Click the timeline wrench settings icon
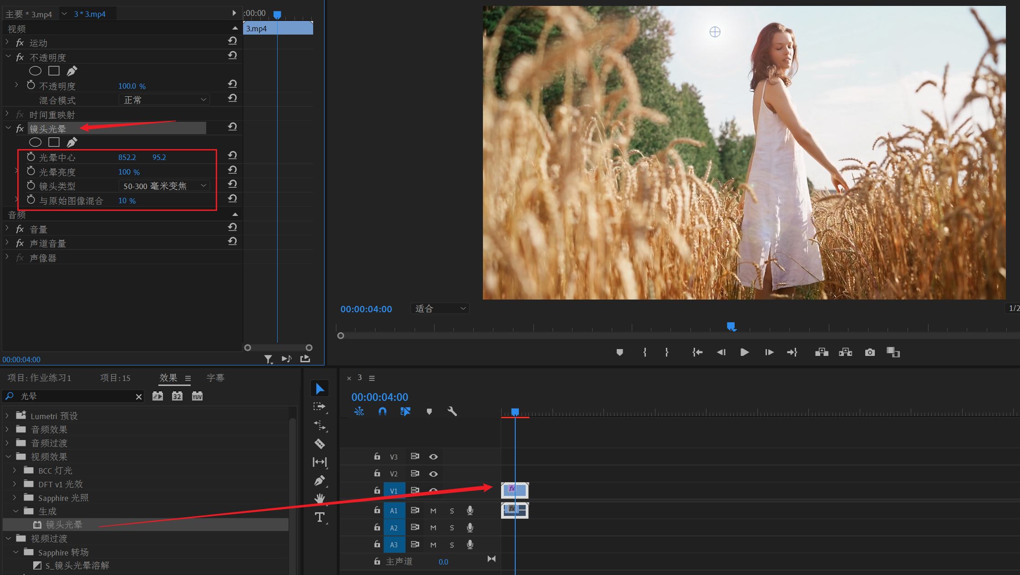Image resolution: width=1020 pixels, height=575 pixels. coord(452,411)
